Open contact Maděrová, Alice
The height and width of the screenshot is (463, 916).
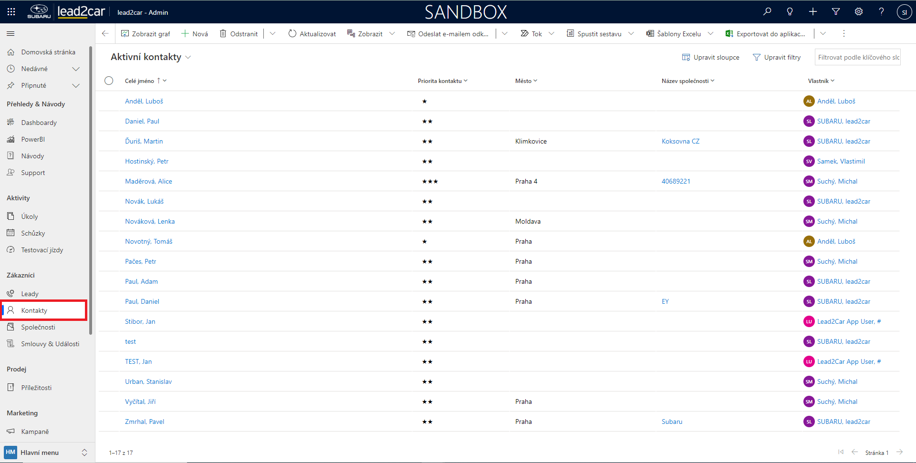(x=148, y=181)
